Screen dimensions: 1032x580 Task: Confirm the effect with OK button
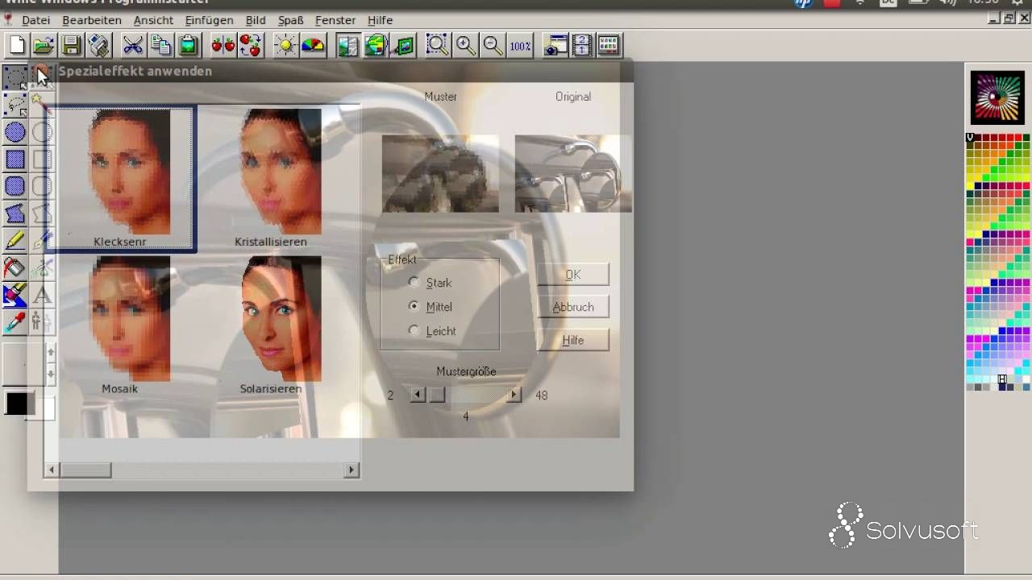coord(573,275)
